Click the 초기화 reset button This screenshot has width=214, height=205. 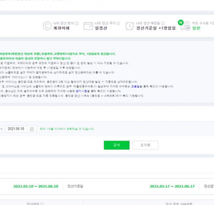tap(145, 145)
